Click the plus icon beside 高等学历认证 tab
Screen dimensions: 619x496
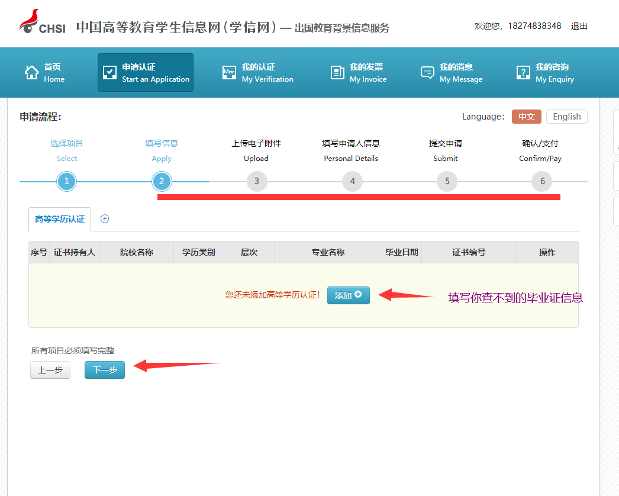(105, 218)
